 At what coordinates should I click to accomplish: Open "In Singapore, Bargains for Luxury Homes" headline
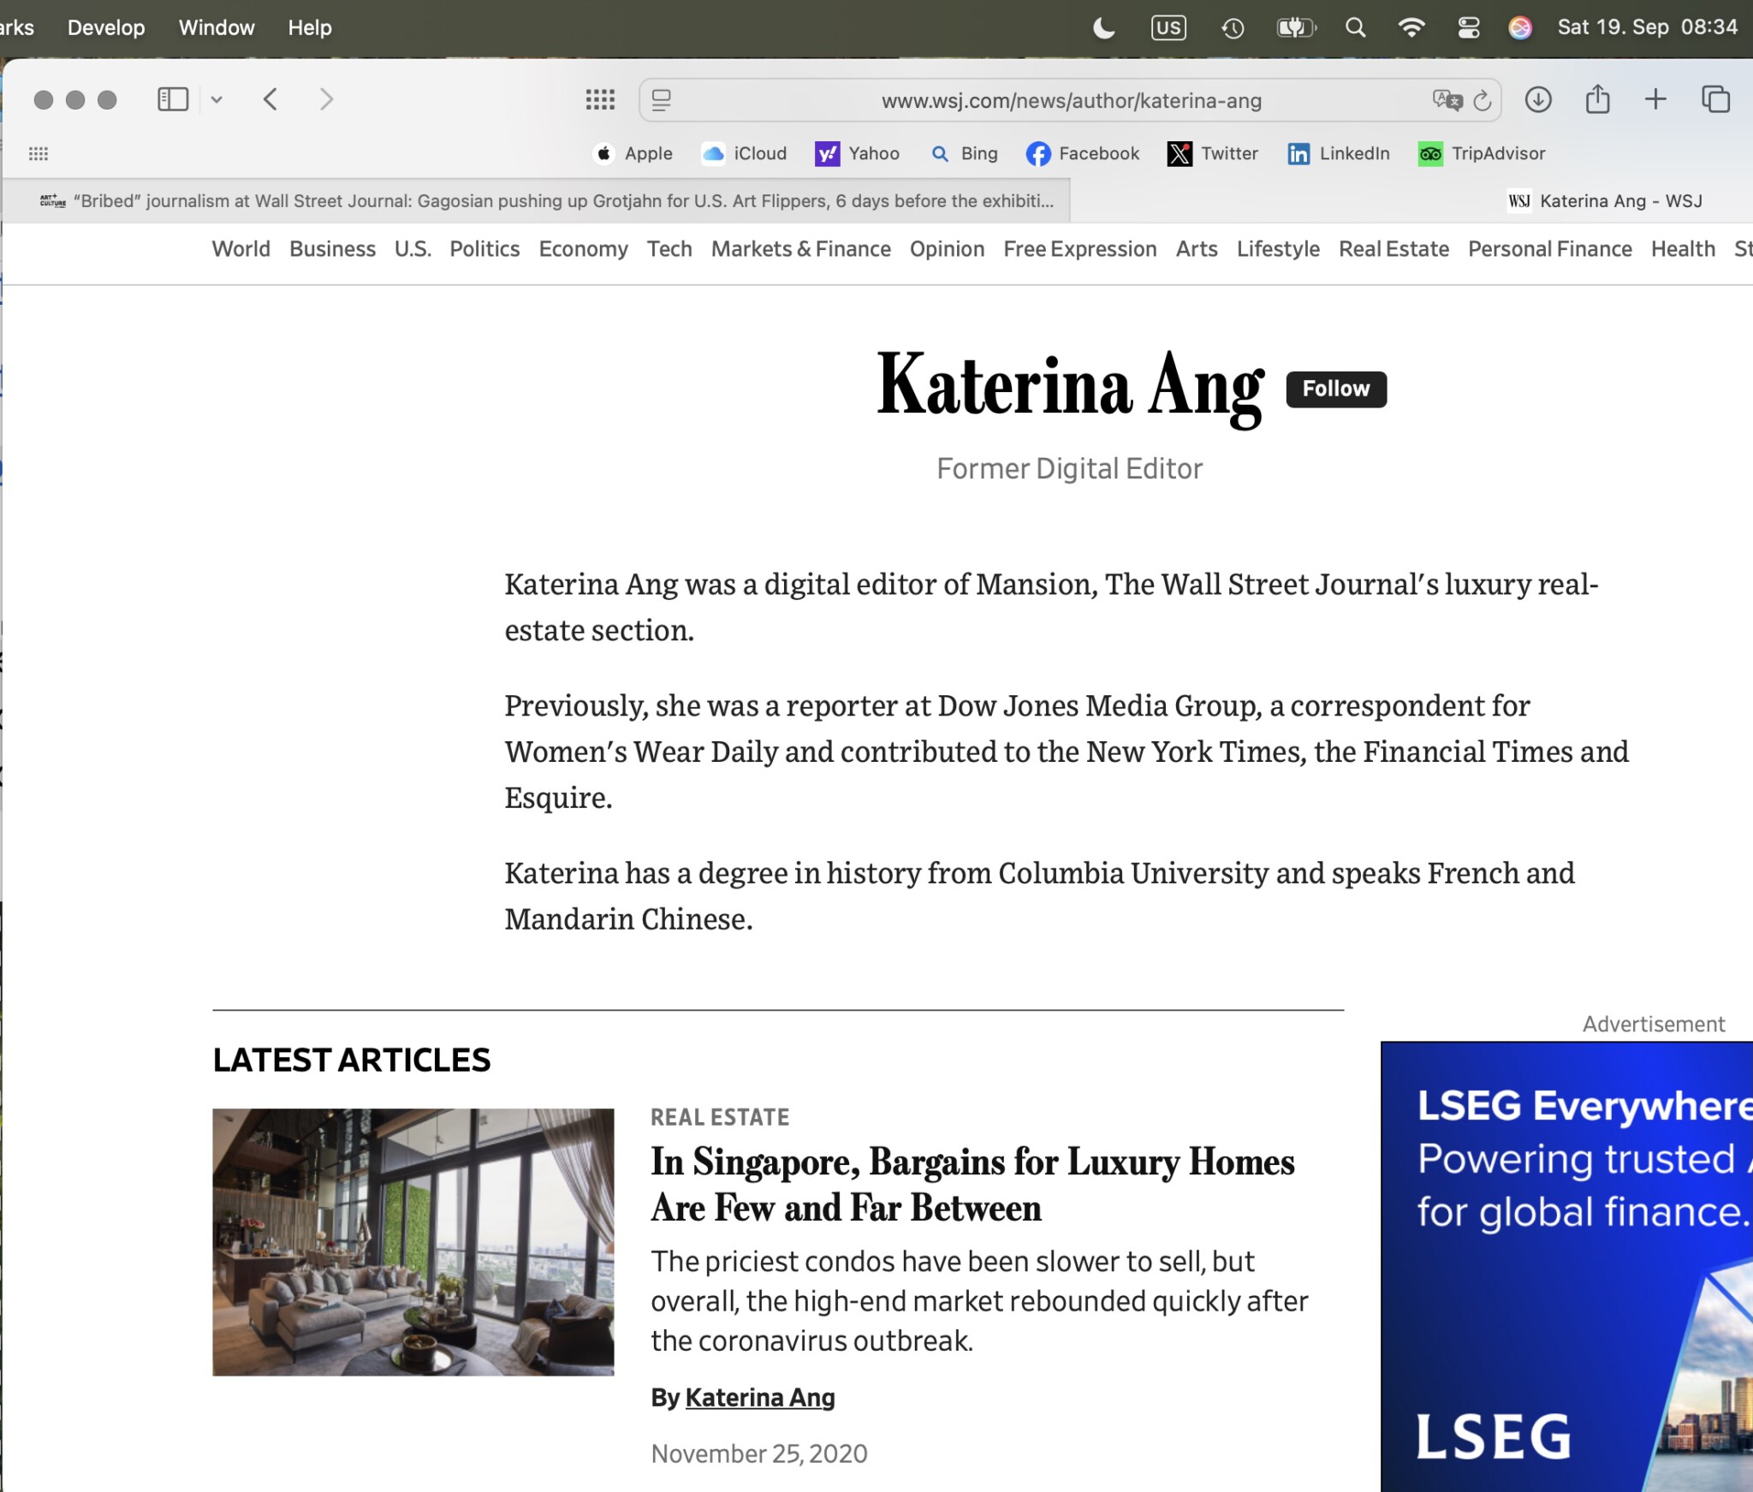(972, 1185)
